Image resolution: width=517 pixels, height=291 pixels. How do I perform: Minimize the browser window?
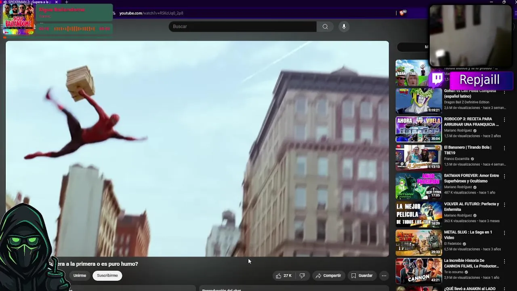point(491,2)
